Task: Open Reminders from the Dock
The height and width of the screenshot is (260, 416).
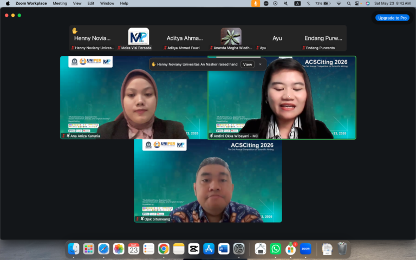Action: coord(148,249)
